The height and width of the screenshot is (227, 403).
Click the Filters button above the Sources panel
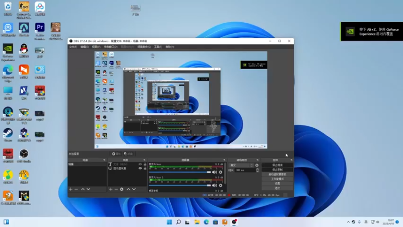point(128,154)
